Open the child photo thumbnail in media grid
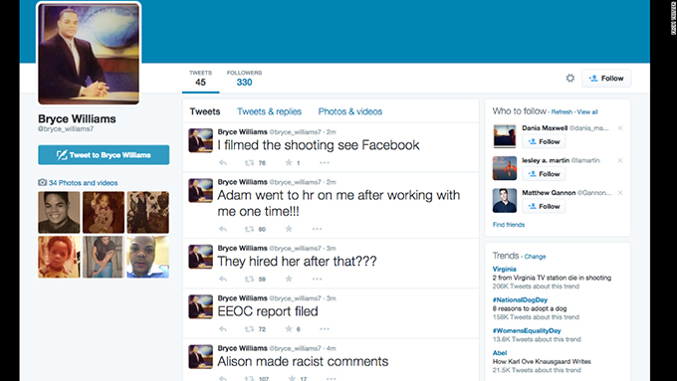Viewport: 677px width, 381px height. pos(59,257)
